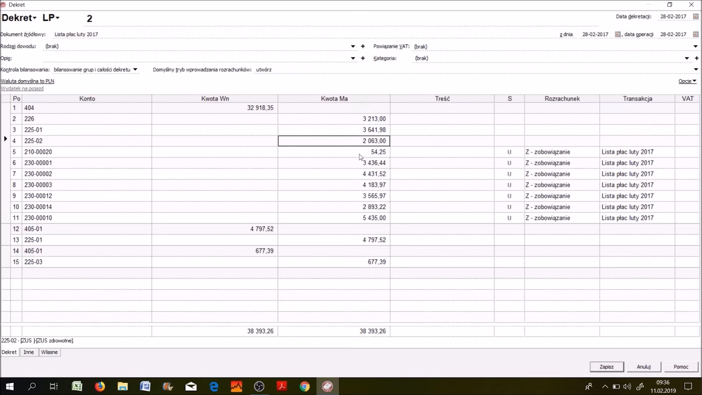Click plus icon beside Rodzaj dowodu

point(363,47)
